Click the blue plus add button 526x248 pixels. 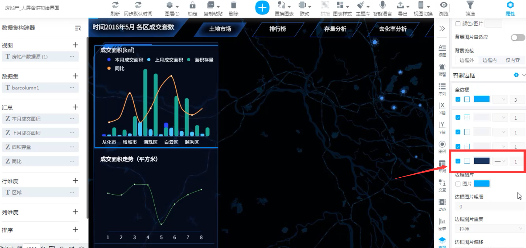[262, 8]
